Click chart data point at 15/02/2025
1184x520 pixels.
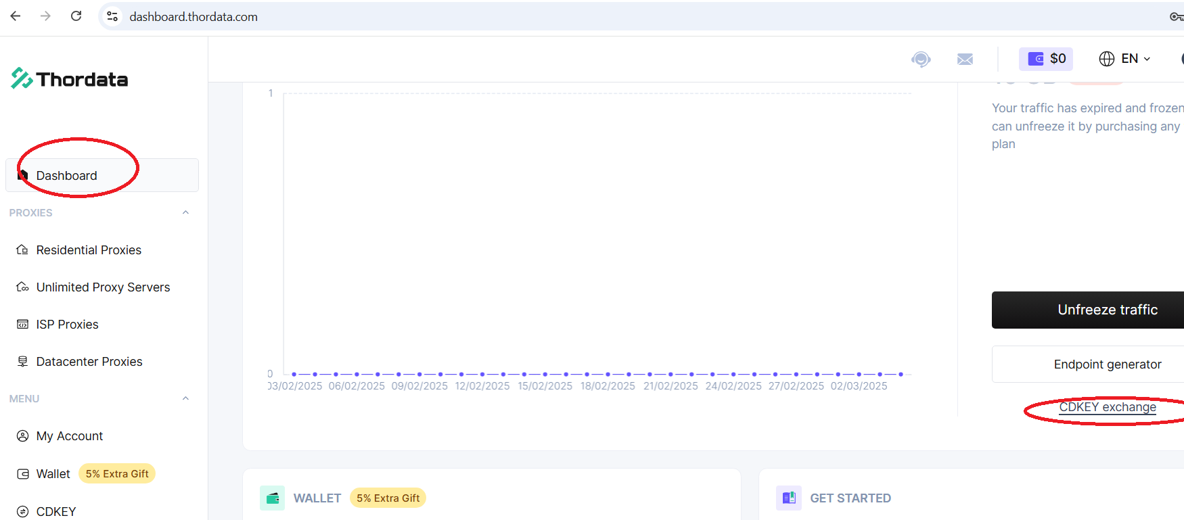coord(545,374)
